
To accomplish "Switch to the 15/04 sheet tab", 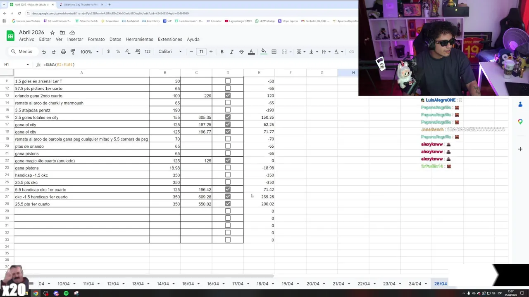I will 188,284.
